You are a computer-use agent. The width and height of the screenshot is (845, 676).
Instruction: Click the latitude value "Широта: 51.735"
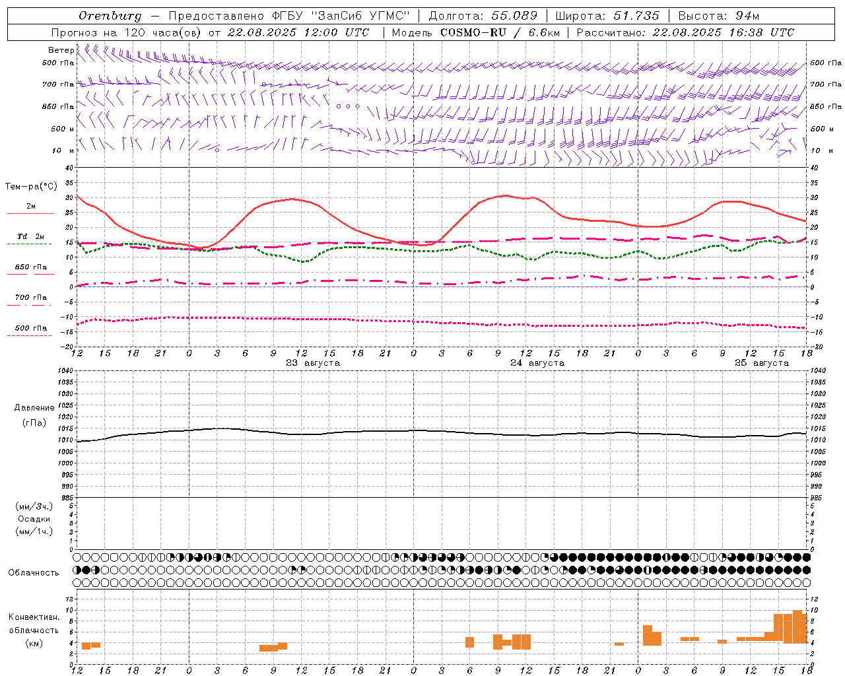[607, 16]
